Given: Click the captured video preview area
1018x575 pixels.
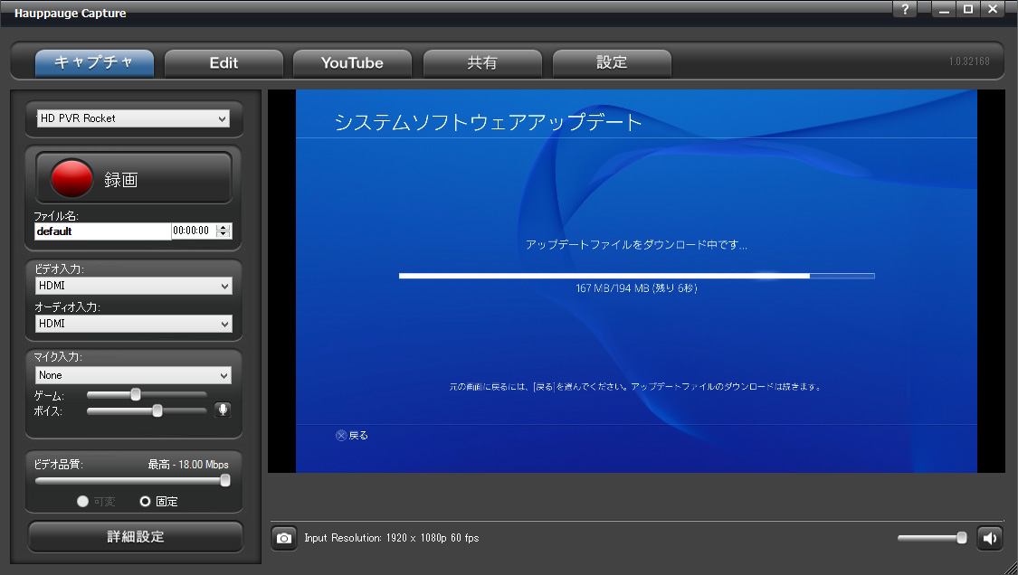Looking at the screenshot, I should (636, 281).
